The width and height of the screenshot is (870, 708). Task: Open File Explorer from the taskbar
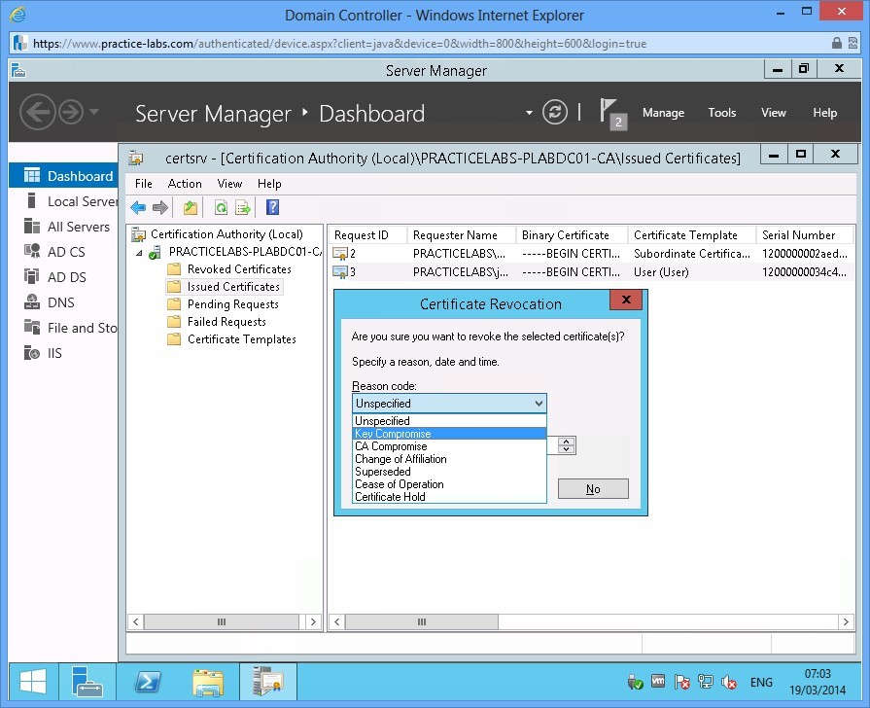pyautogui.click(x=208, y=682)
